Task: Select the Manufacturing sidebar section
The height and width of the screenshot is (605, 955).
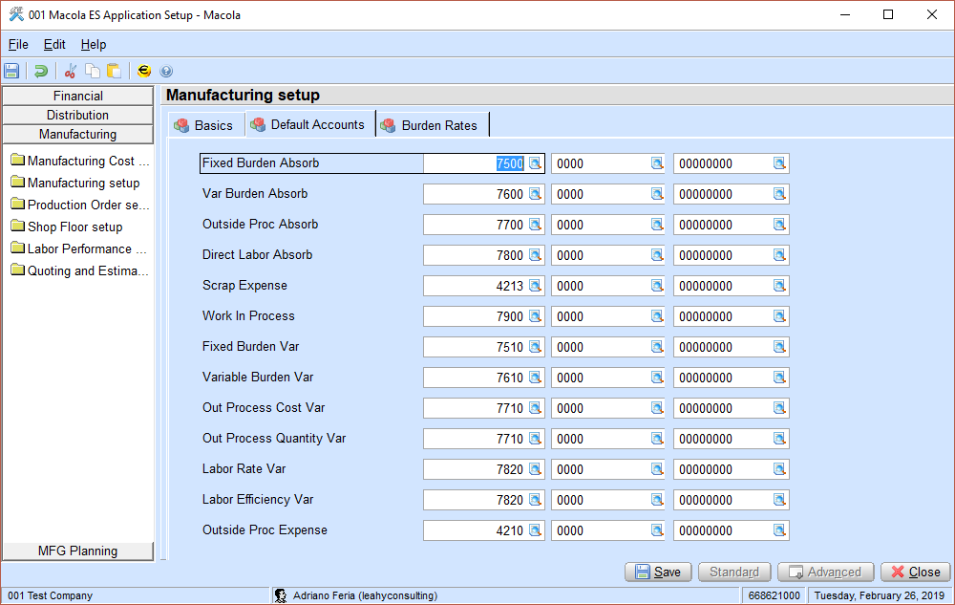Action: (x=78, y=134)
